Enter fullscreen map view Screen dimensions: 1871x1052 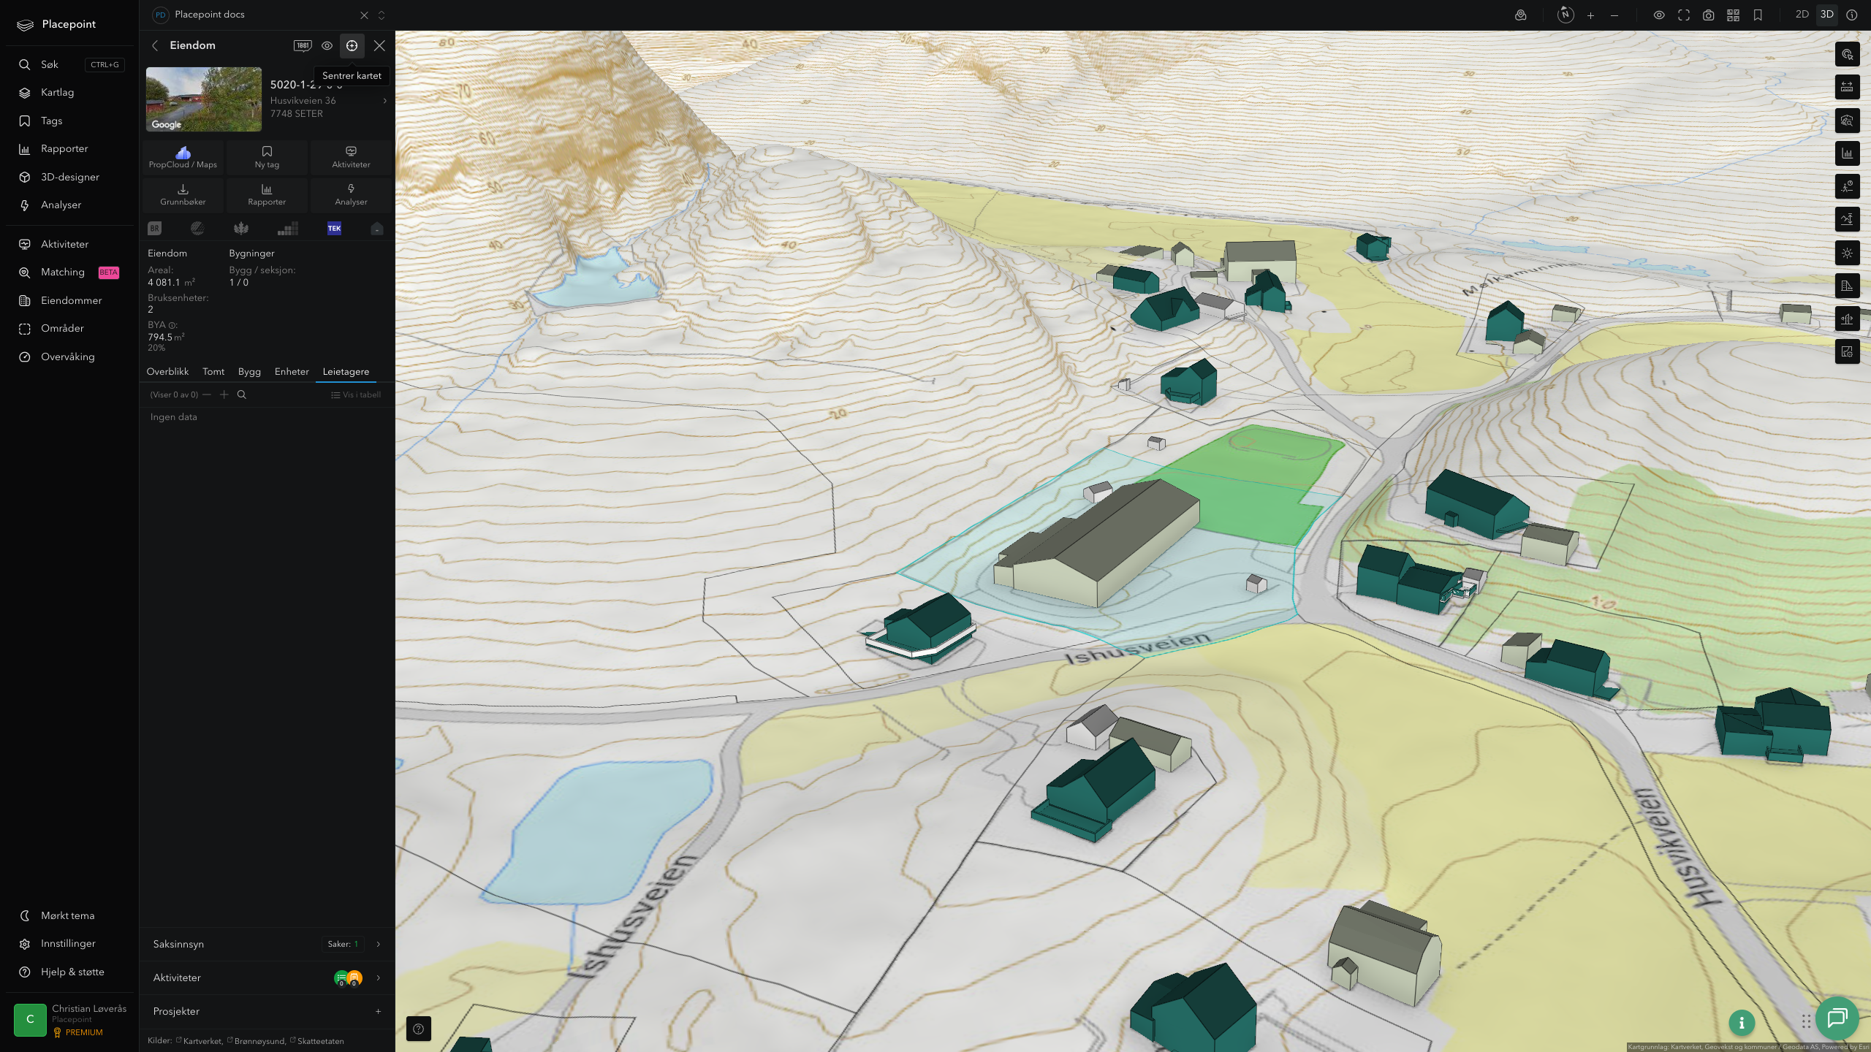[1684, 15]
